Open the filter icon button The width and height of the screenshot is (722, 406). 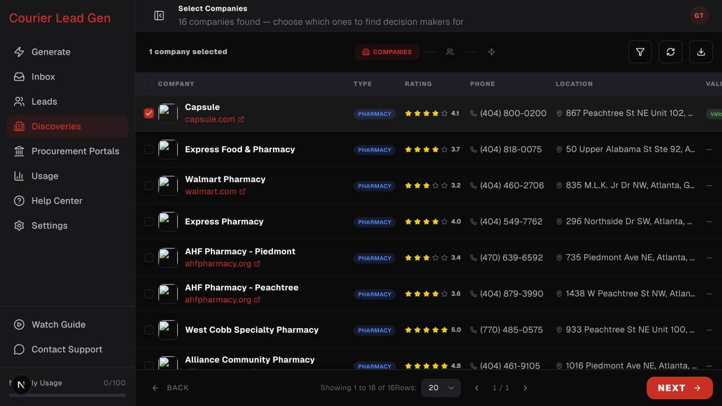click(640, 52)
